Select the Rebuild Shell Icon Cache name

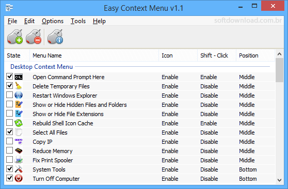63,123
